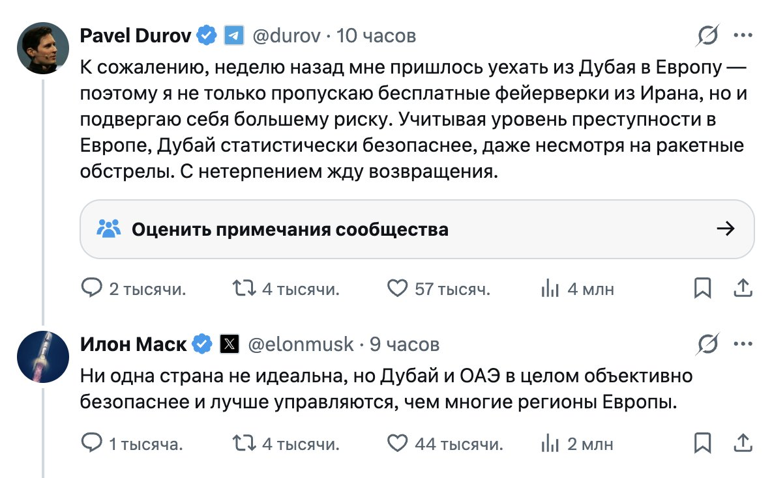
Task: Click Pavel Durov's profile avatar
Action: [x=43, y=48]
